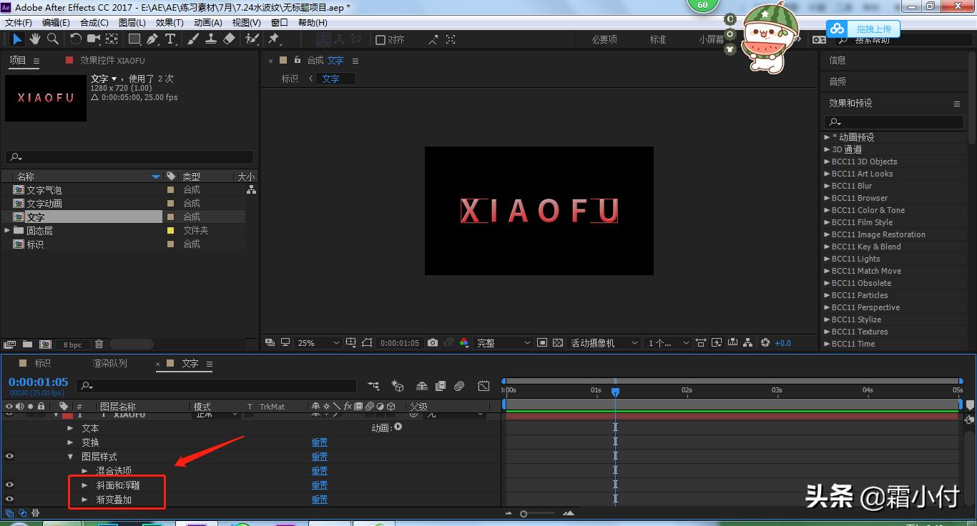Collapse the 图层样式 group
977x526 pixels.
(x=70, y=457)
